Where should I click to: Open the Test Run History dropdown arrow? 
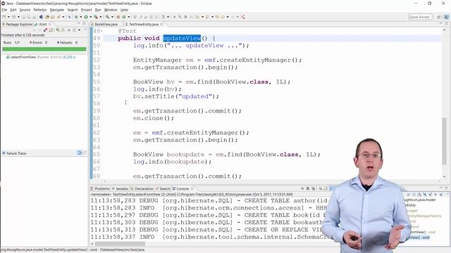coord(79,30)
